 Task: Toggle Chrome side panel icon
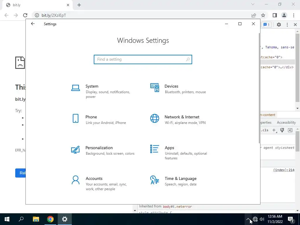point(275,15)
